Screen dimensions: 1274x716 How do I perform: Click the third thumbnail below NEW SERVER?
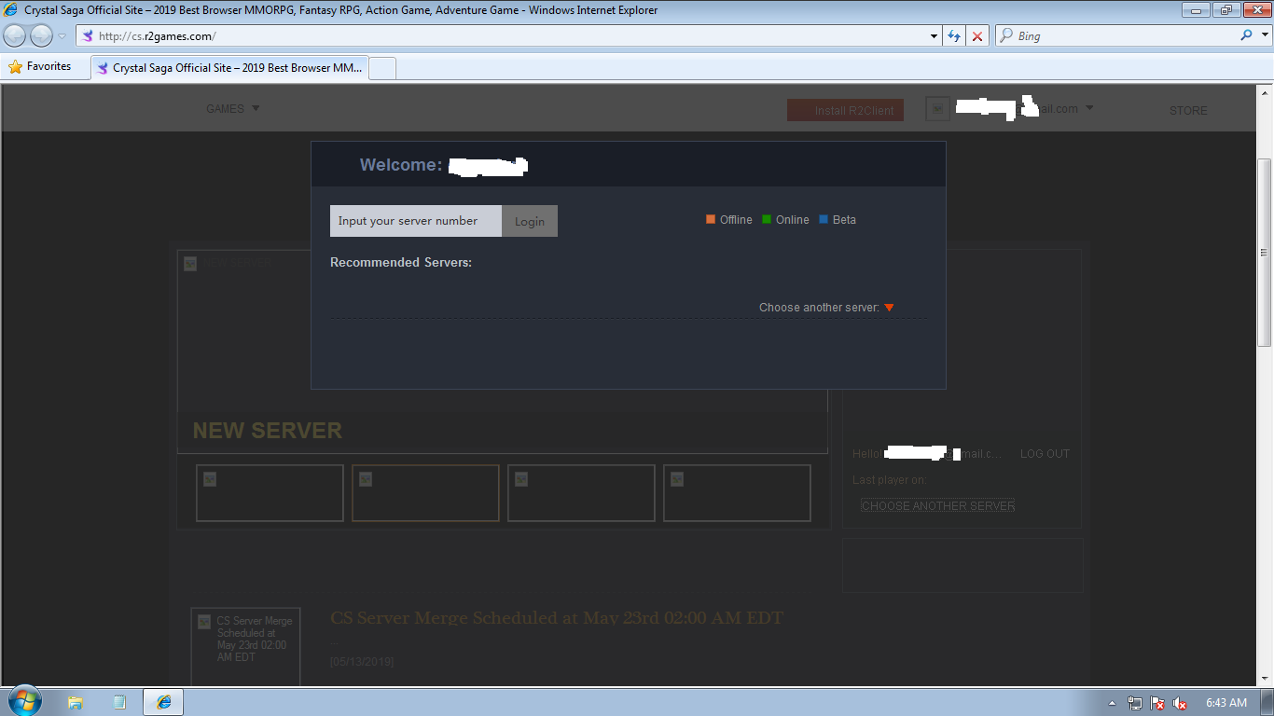(581, 493)
